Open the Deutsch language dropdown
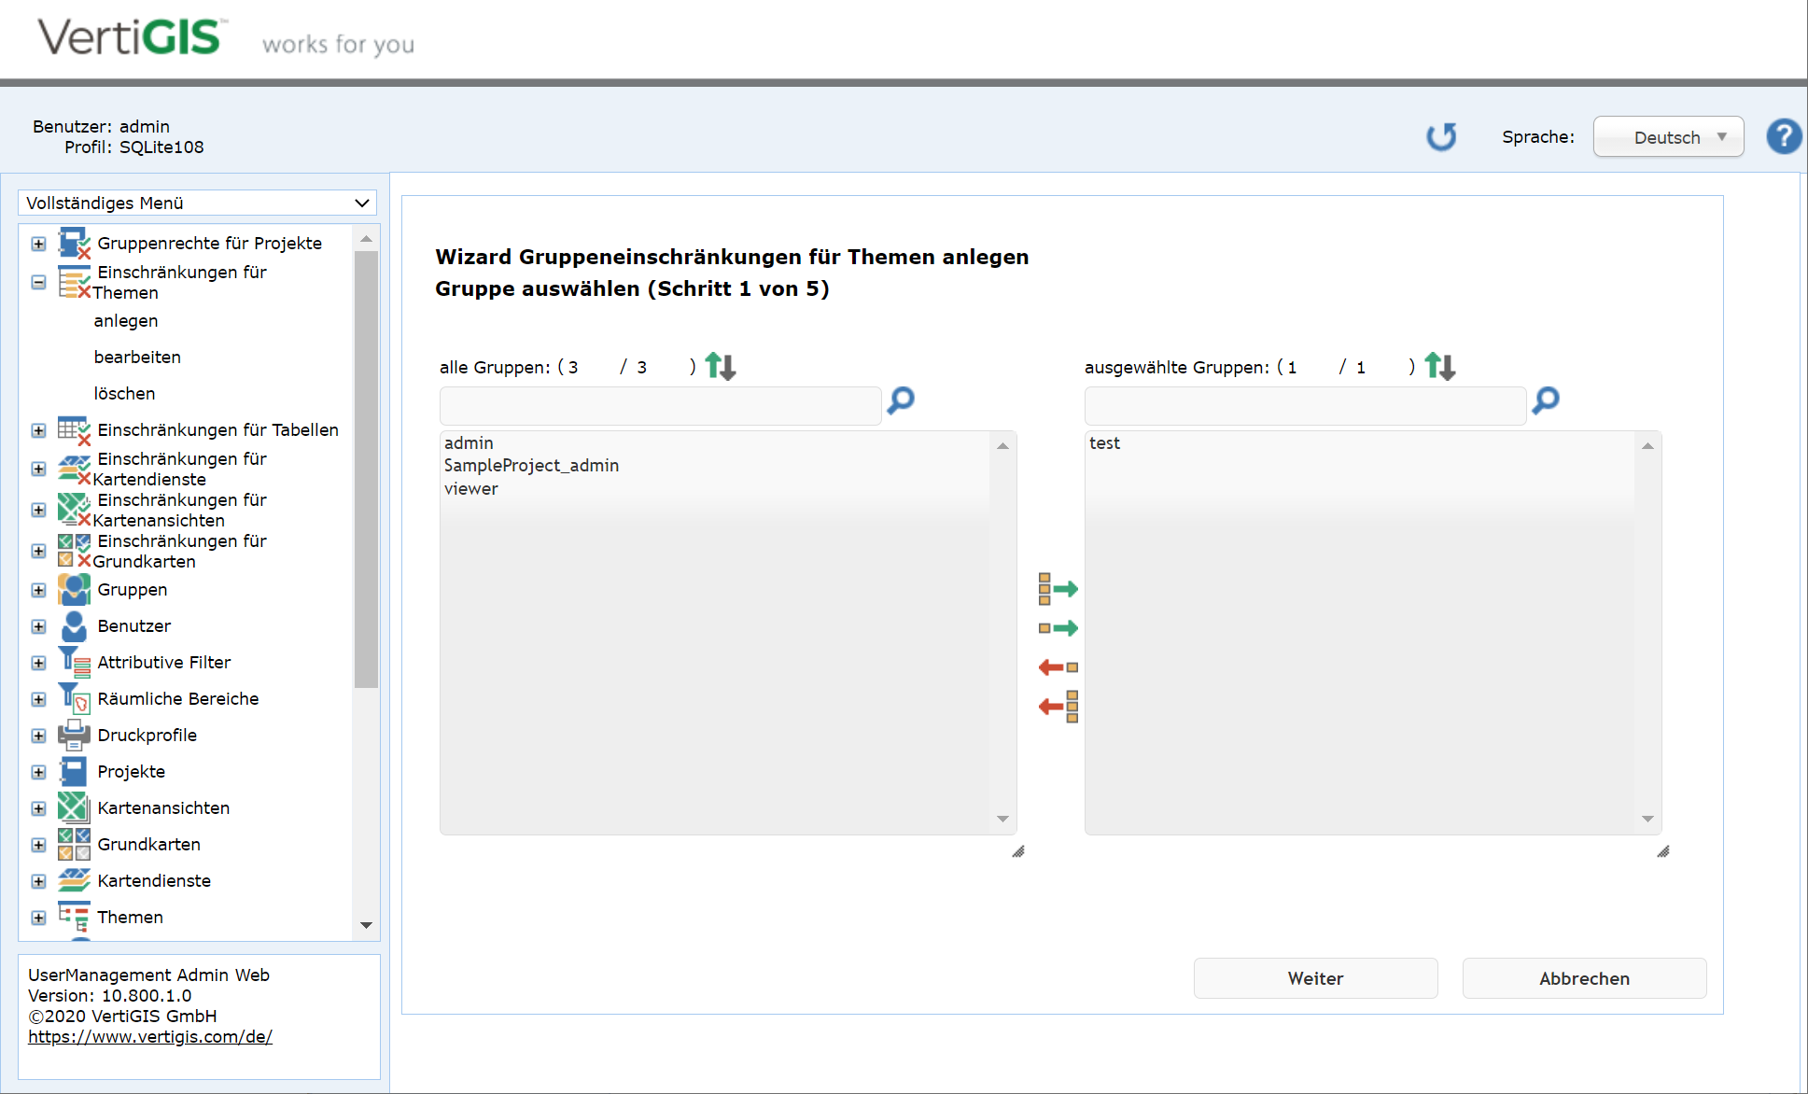Screen dimensions: 1808x1094 (1668, 137)
